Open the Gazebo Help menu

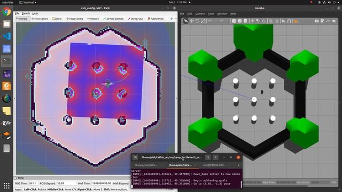[233, 14]
